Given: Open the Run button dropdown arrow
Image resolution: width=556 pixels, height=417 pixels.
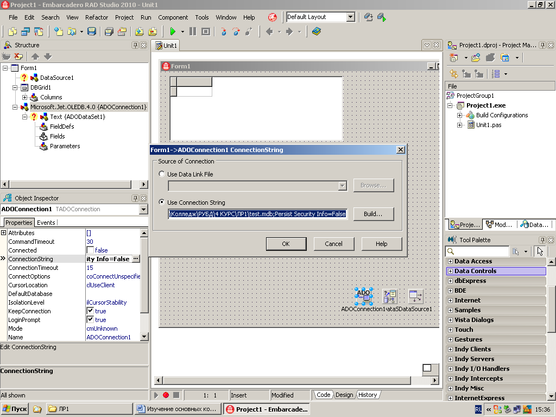Looking at the screenshot, I should (182, 31).
